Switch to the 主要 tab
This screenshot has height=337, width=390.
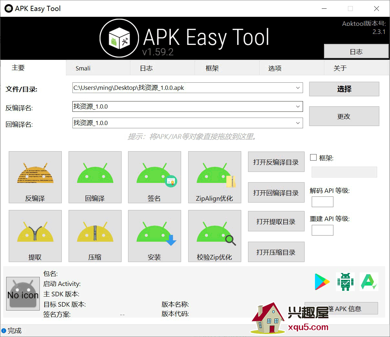pyautogui.click(x=33, y=68)
